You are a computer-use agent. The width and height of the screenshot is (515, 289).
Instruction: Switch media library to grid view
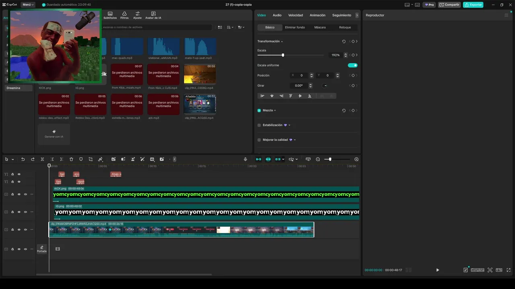[220, 27]
